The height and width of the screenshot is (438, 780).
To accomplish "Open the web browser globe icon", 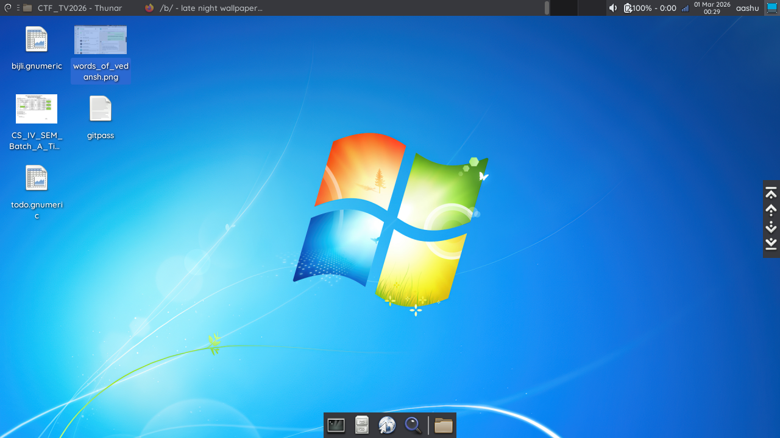I will (387, 425).
